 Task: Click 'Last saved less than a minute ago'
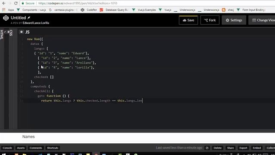pos(179,148)
